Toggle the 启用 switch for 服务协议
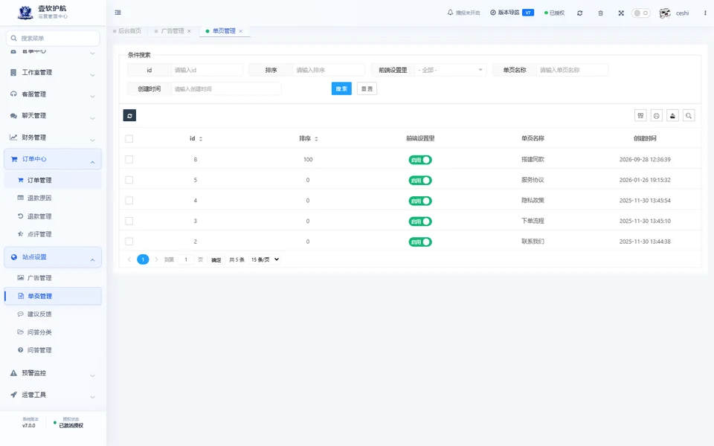714x446 pixels. 419,180
